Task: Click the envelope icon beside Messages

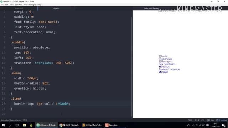Action: point(160,62)
